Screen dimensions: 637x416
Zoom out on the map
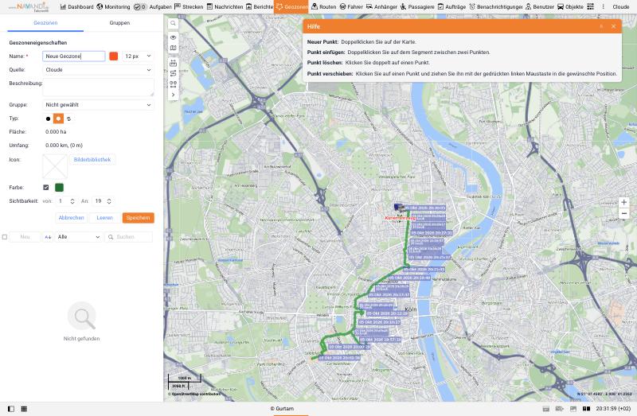(x=623, y=213)
